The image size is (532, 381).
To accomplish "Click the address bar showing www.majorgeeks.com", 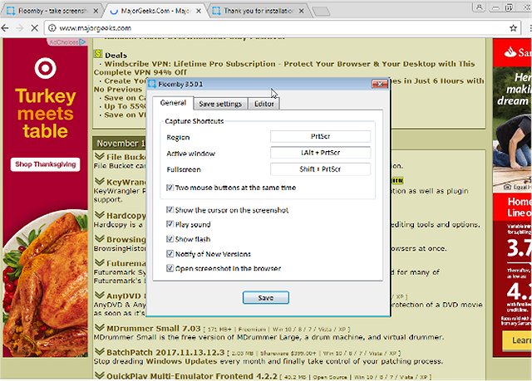I will click(x=282, y=27).
